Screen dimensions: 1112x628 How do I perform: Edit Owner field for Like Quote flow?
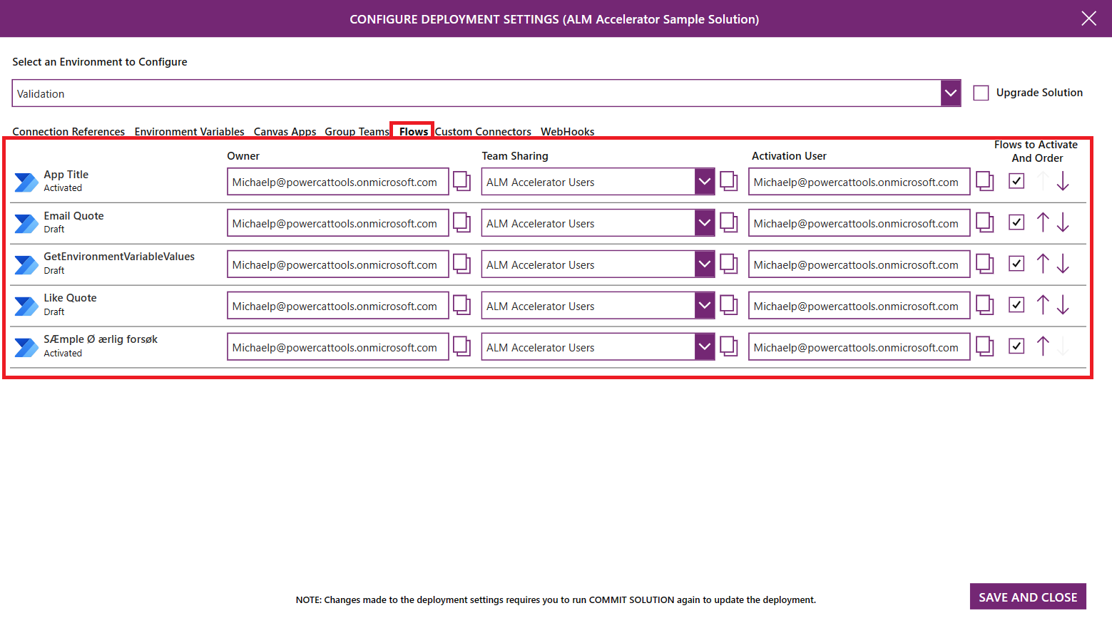pyautogui.click(x=338, y=306)
